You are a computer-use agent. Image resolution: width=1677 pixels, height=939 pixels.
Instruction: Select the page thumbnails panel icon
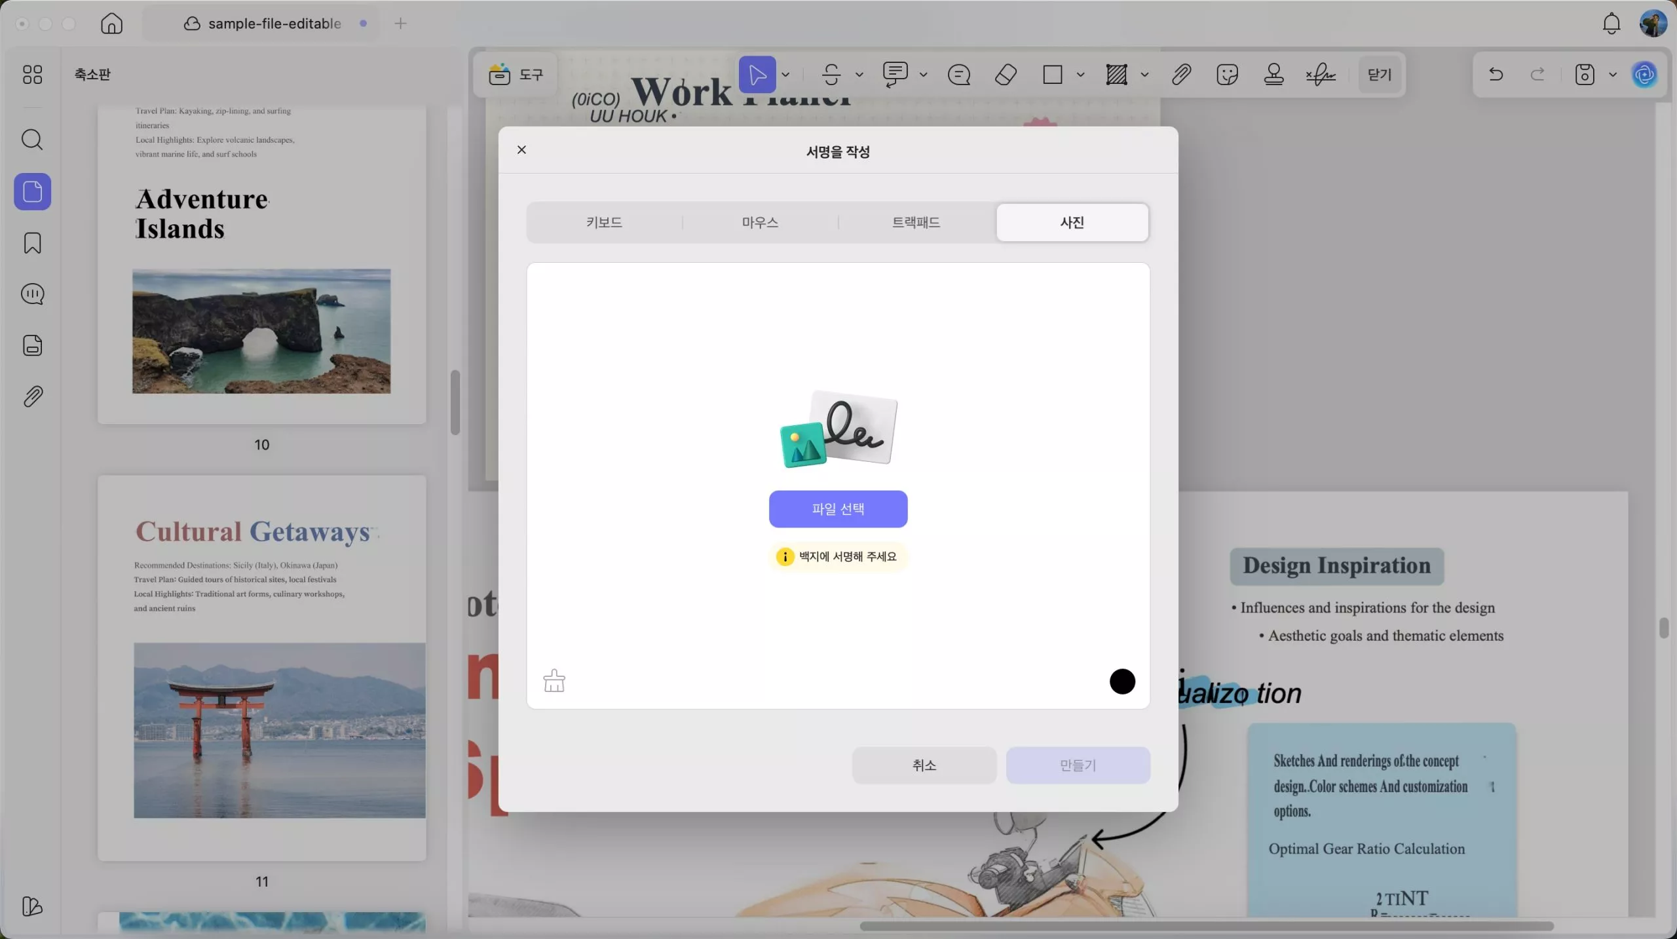[32, 191]
